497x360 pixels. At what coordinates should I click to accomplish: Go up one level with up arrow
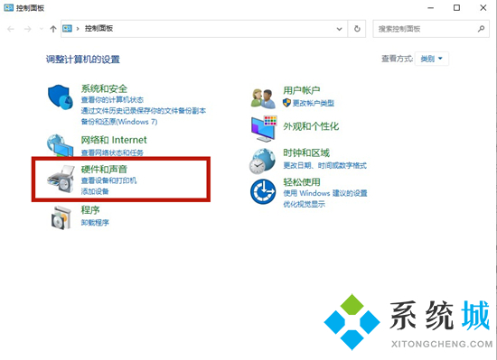pos(53,29)
